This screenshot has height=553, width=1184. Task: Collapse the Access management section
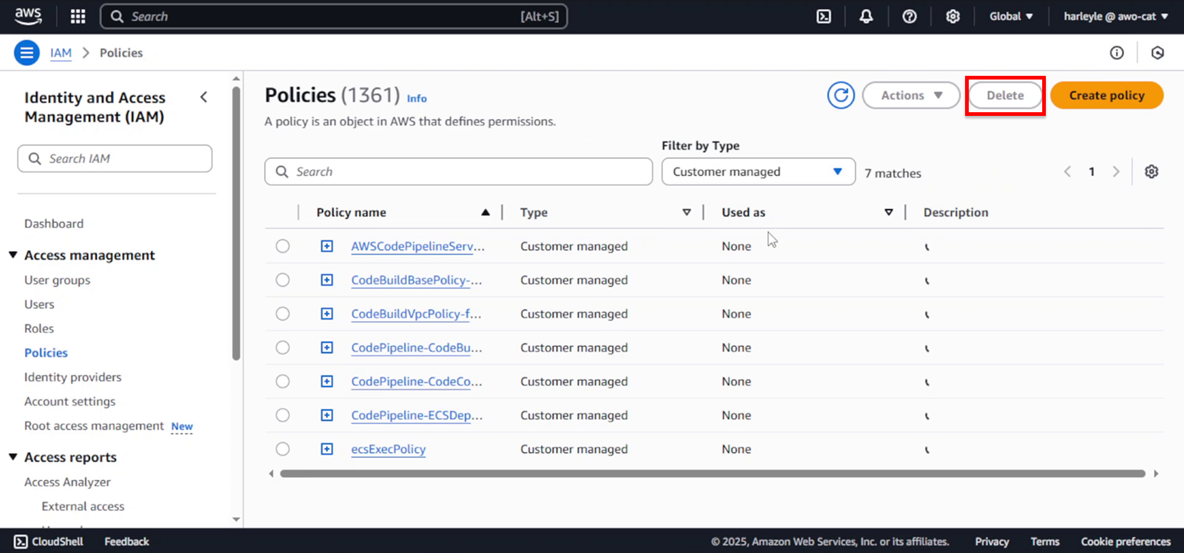(13, 255)
